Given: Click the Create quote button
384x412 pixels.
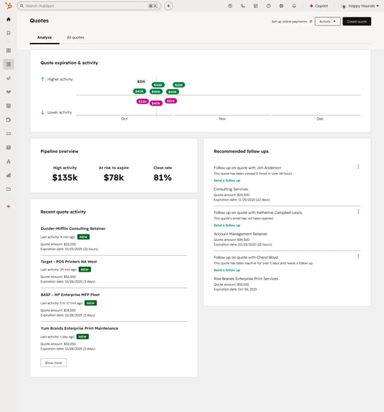Looking at the screenshot, I should click(356, 22).
